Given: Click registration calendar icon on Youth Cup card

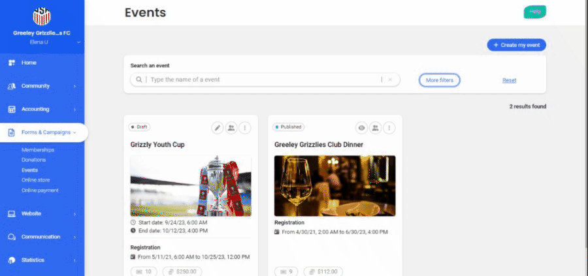Looking at the screenshot, I should [133, 257].
